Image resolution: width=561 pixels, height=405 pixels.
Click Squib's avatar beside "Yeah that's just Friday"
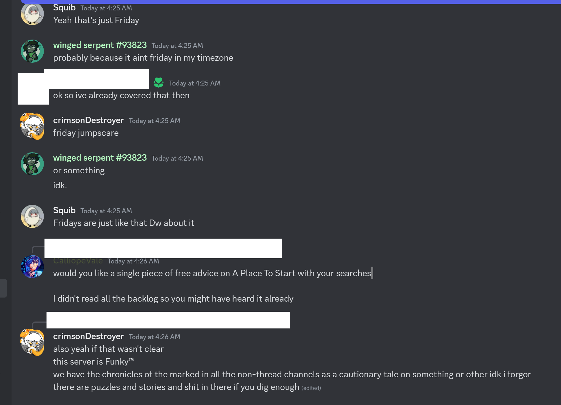click(32, 14)
